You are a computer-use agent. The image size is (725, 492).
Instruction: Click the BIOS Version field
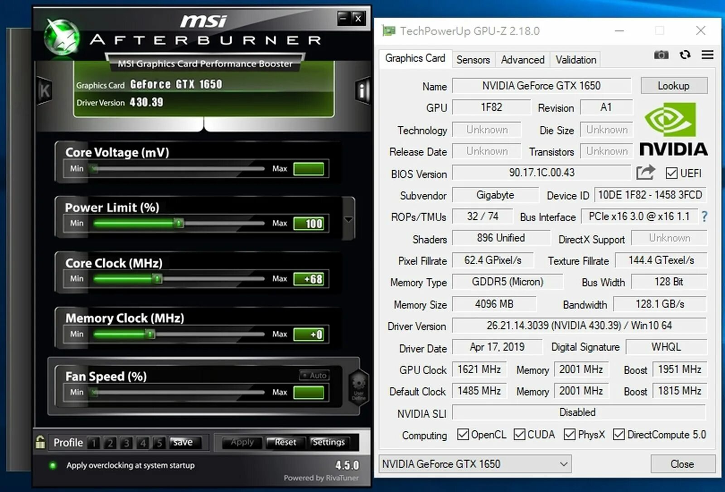(541, 173)
